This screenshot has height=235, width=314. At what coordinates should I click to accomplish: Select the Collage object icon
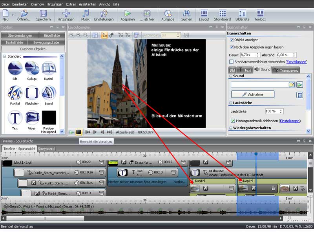click(32, 69)
